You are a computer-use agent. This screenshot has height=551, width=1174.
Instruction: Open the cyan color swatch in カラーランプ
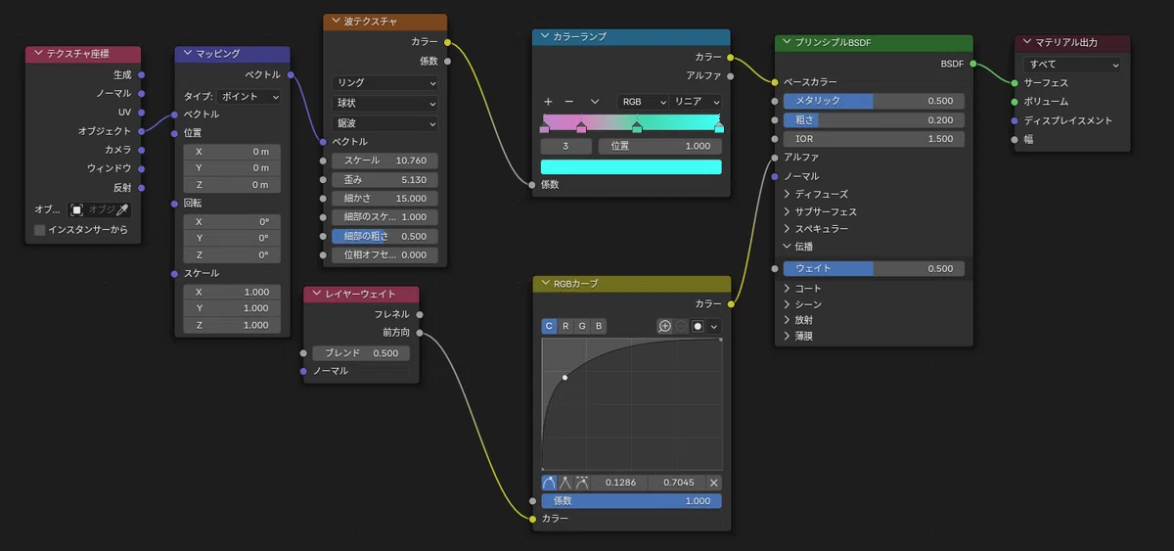631,166
